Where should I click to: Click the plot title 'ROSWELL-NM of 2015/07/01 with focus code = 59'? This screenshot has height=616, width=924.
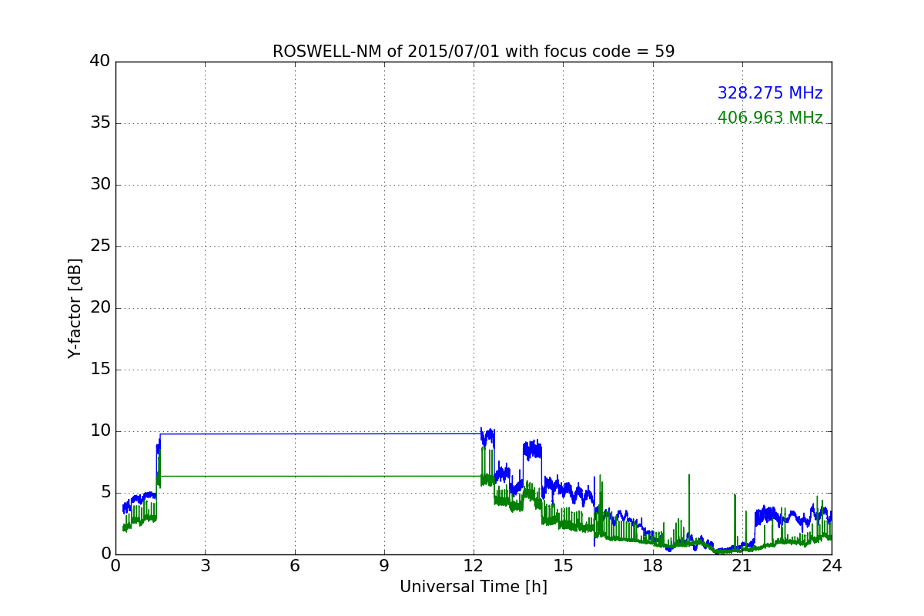474,52
